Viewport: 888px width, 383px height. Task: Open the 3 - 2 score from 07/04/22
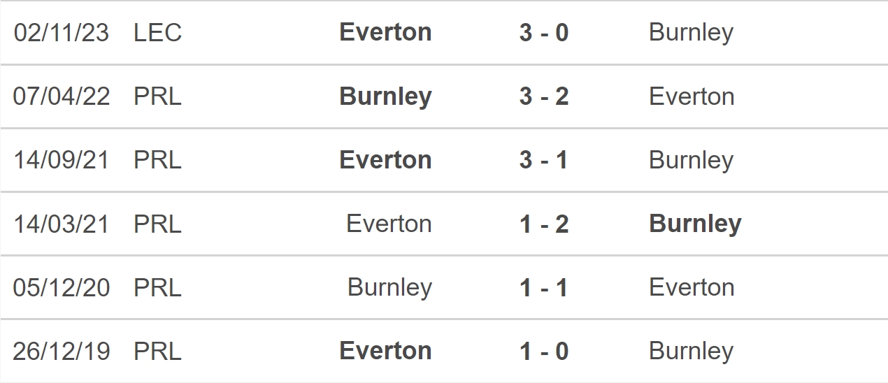click(x=544, y=96)
